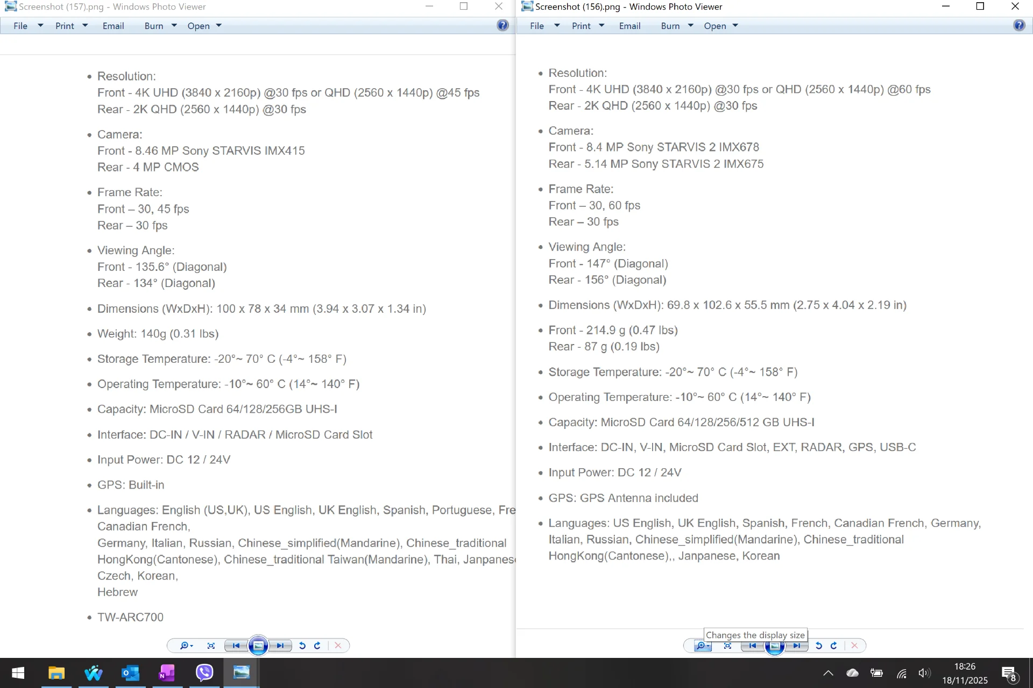Open Help in Screenshot (157) window

coord(503,25)
